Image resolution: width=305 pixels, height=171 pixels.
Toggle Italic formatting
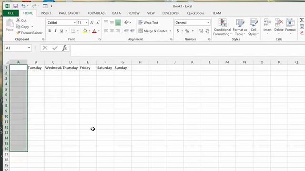point(55,31)
